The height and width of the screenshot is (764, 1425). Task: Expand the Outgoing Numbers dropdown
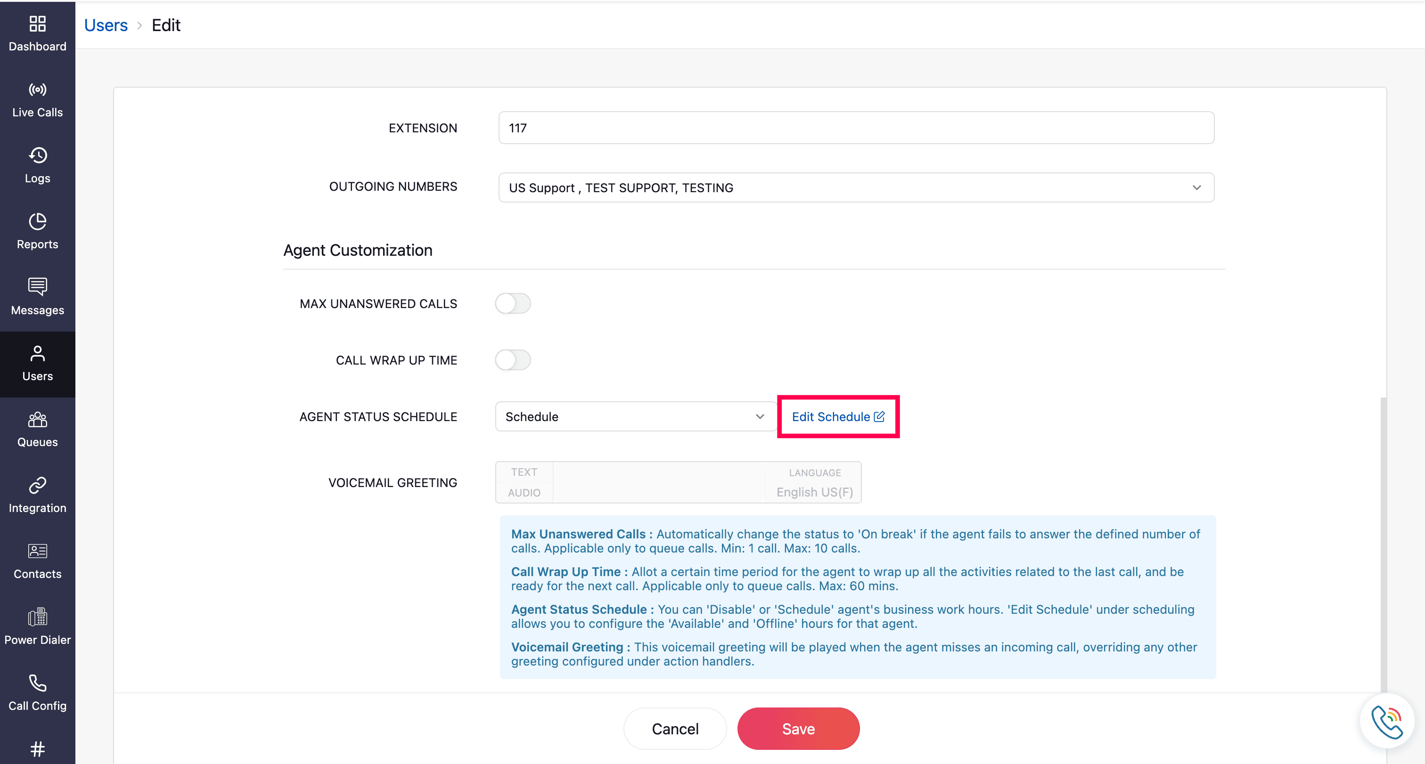point(855,187)
